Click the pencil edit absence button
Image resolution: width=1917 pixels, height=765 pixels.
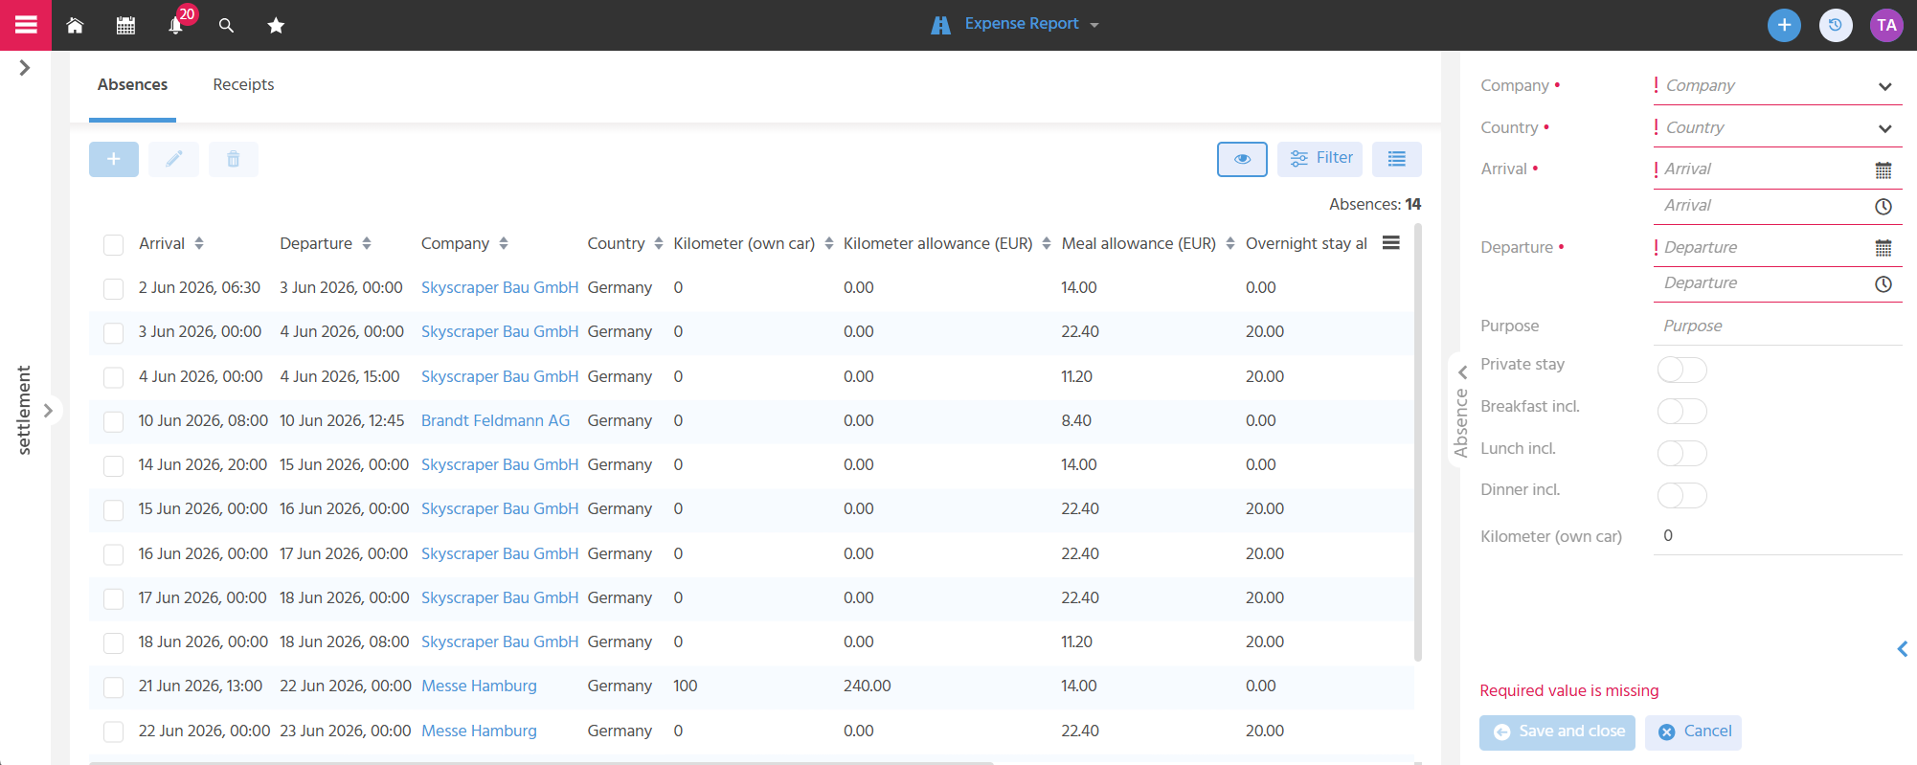click(x=173, y=159)
